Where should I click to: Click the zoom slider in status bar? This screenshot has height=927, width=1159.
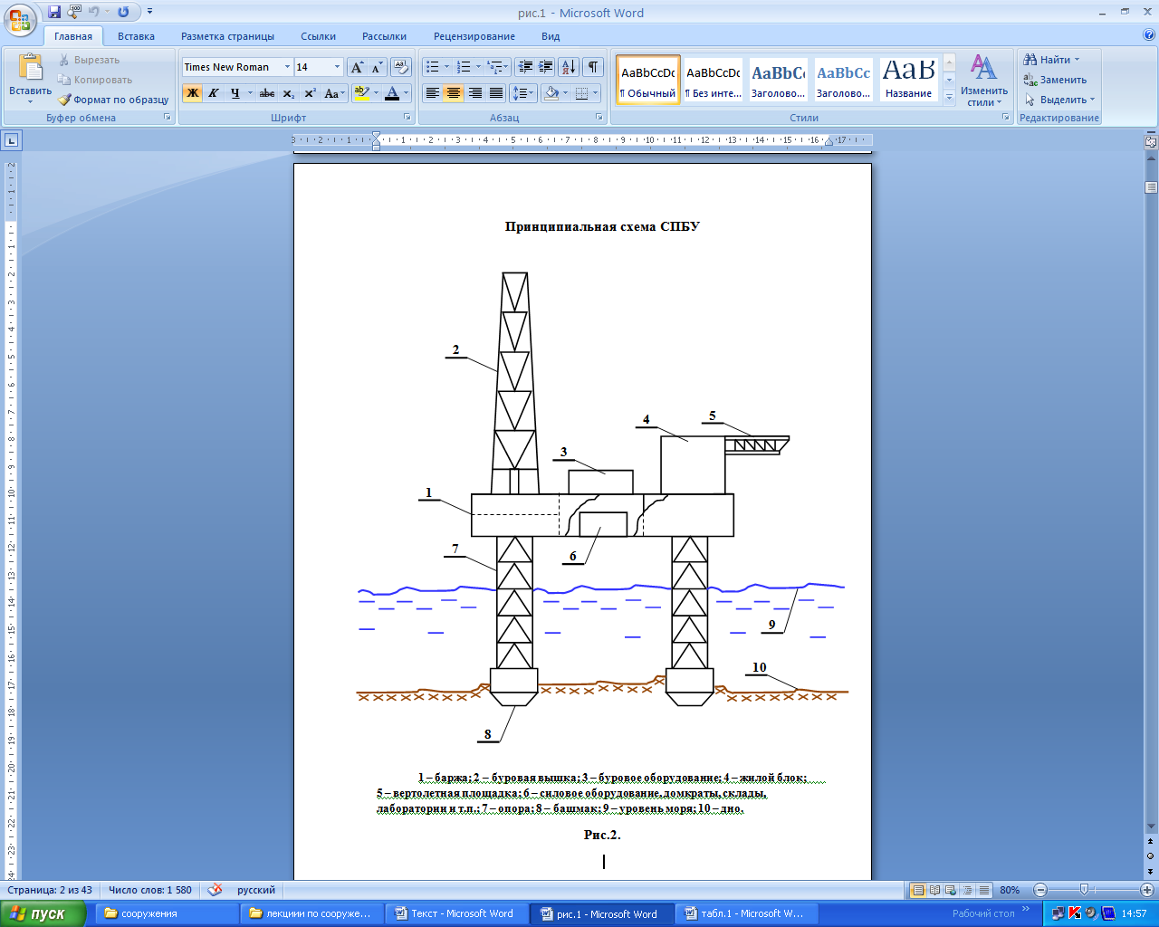point(1083,890)
